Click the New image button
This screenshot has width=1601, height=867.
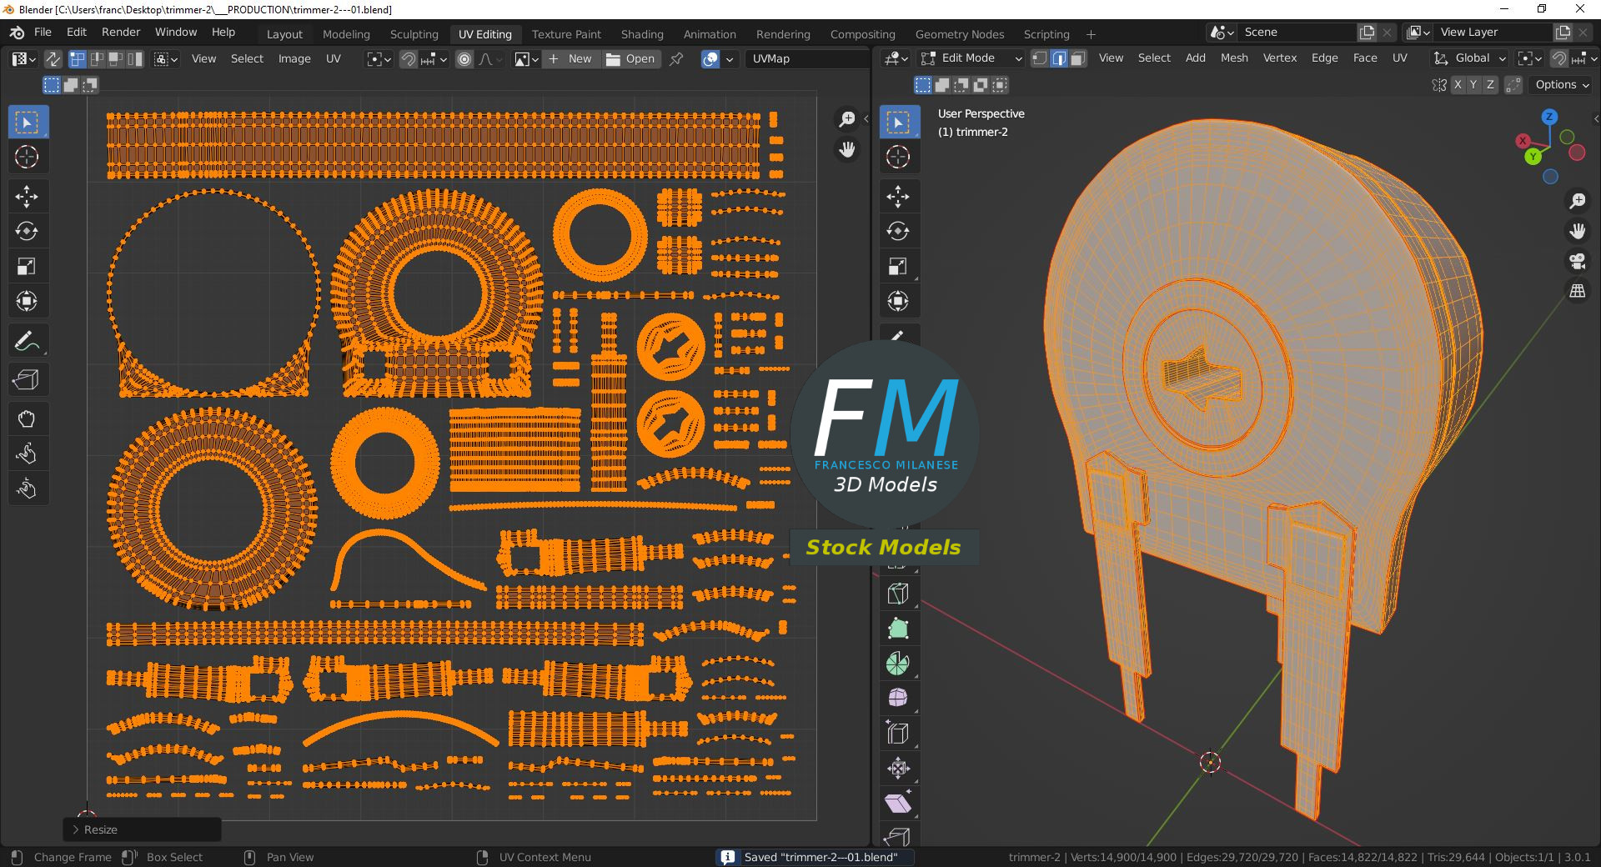point(570,59)
